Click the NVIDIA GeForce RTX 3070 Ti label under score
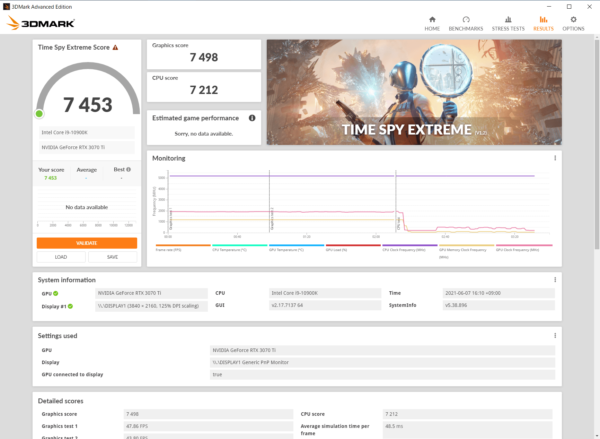Image resolution: width=600 pixels, height=439 pixels. 87,147
